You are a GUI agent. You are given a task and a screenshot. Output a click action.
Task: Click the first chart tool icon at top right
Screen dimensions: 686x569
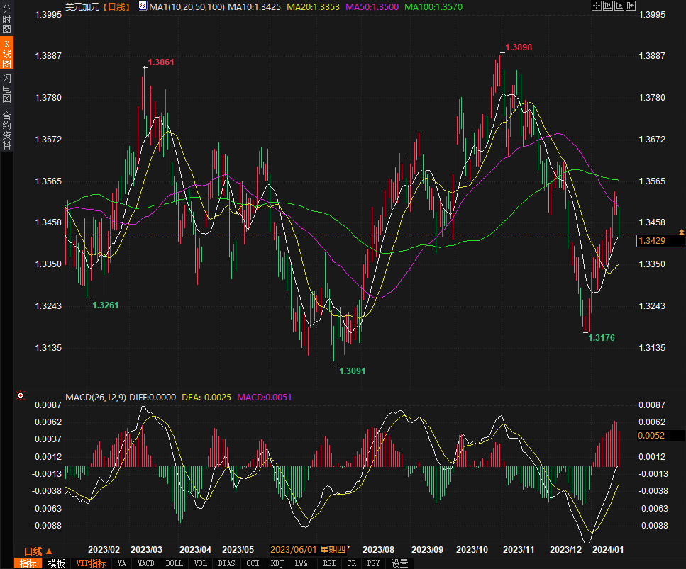[595, 6]
